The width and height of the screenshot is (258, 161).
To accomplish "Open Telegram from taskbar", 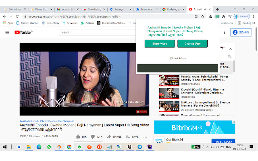I will point(140,147).
